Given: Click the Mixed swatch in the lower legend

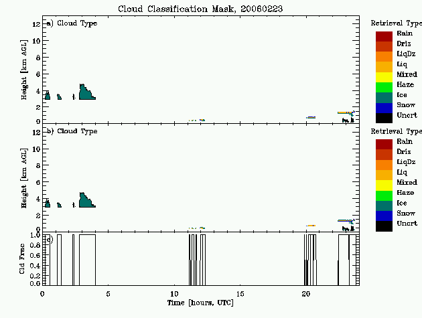Looking at the screenshot, I should (384, 185).
